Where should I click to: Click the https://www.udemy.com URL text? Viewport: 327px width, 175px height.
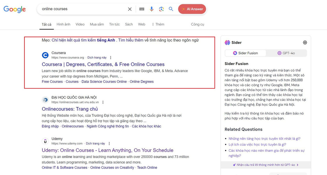pos(67,144)
